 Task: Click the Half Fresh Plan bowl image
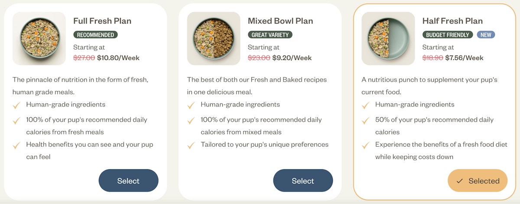click(388, 39)
